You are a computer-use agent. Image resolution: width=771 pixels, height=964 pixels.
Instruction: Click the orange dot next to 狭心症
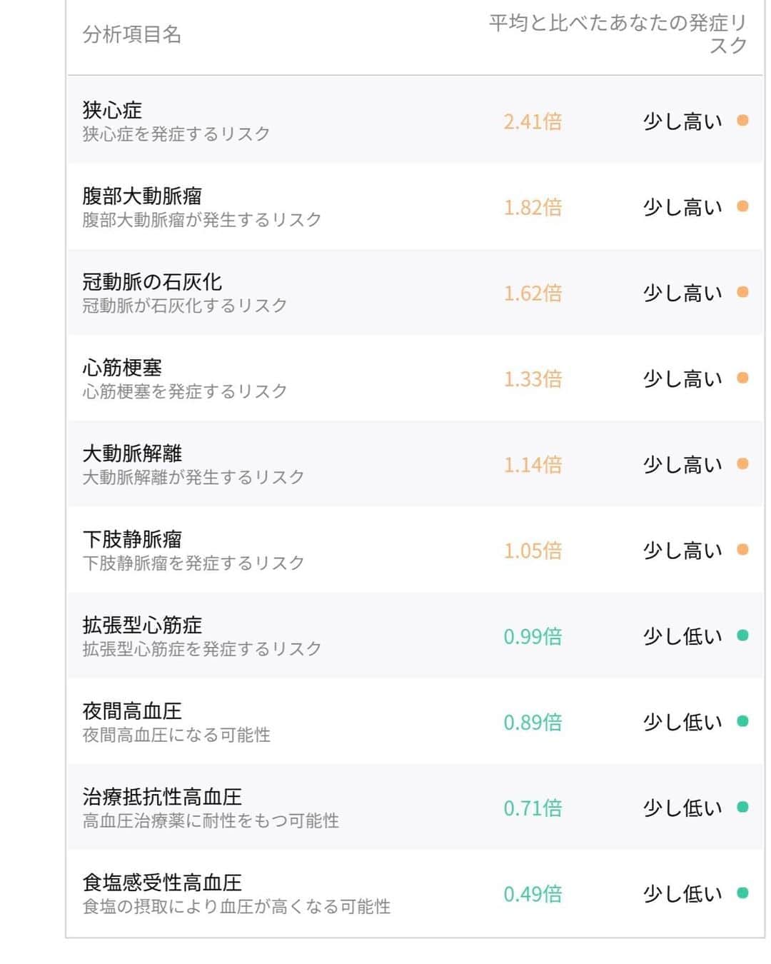click(742, 121)
